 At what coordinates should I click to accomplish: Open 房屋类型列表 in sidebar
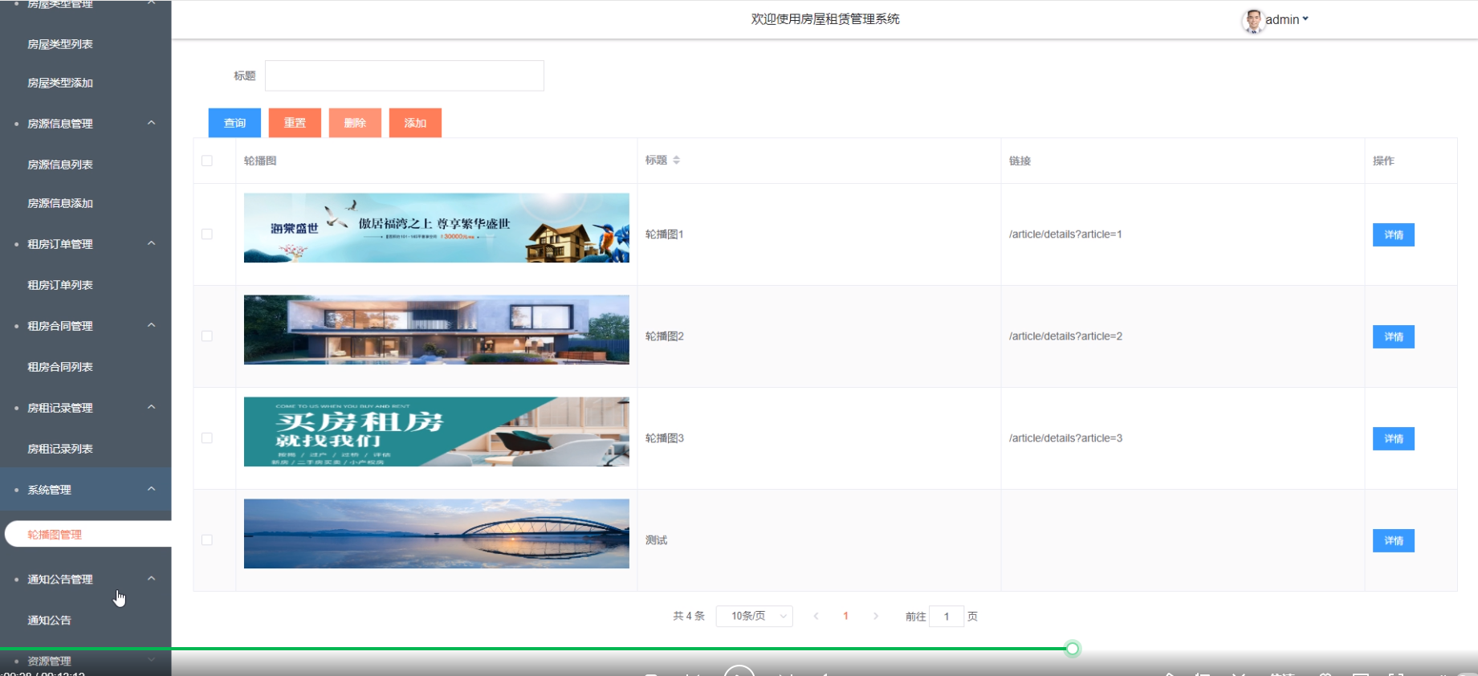60,44
